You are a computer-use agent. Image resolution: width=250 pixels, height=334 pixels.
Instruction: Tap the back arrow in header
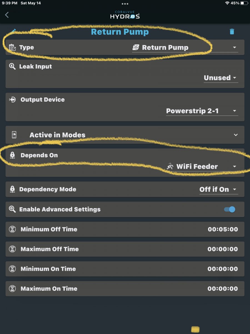pyautogui.click(x=7, y=15)
